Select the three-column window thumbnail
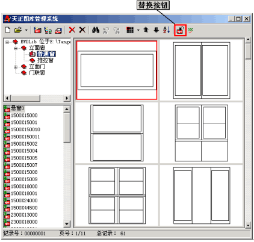The width and height of the screenshot is (254, 242). [202, 196]
